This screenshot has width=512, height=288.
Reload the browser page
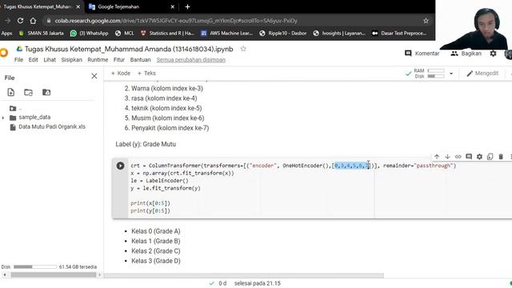coord(20,21)
